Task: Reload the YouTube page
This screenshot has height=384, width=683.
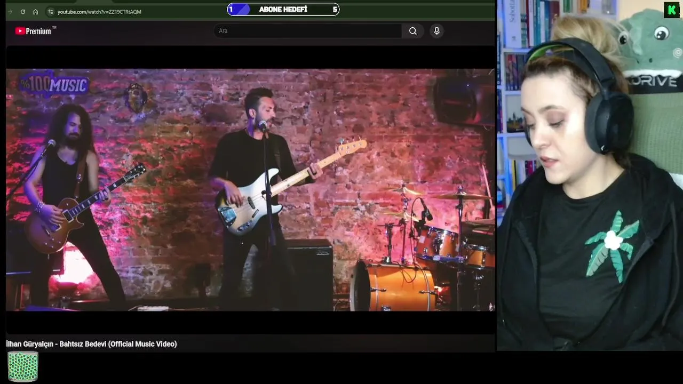Action: point(22,12)
